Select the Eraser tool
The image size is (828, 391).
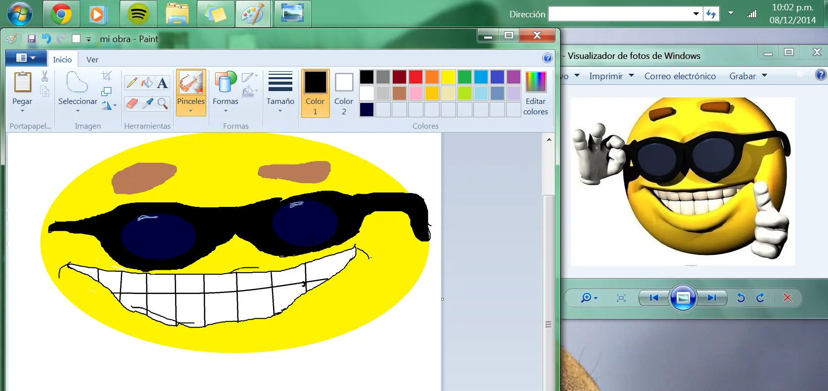tap(132, 103)
